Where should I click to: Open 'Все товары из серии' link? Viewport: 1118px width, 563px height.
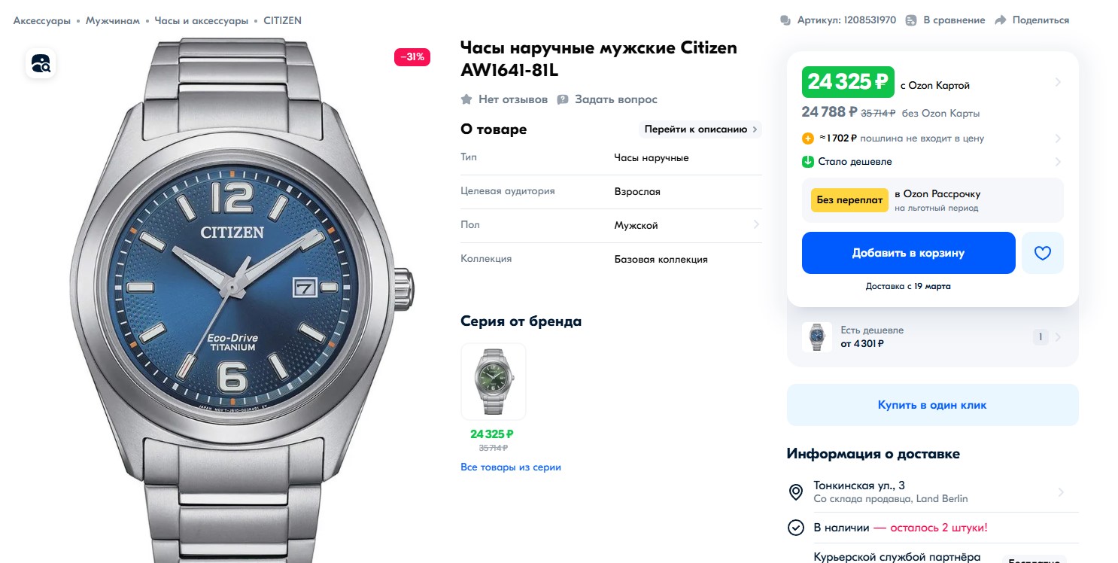(511, 467)
